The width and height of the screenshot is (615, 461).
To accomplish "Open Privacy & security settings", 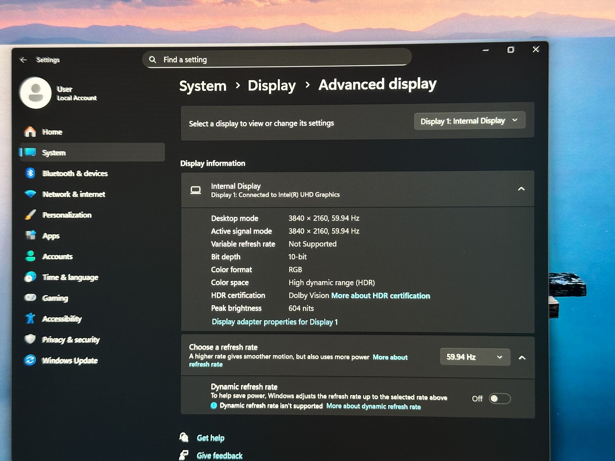I will pyautogui.click(x=71, y=339).
